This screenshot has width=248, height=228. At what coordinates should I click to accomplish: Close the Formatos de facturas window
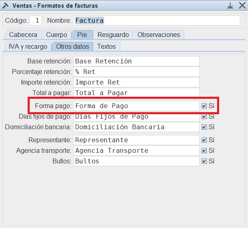pos(241,6)
